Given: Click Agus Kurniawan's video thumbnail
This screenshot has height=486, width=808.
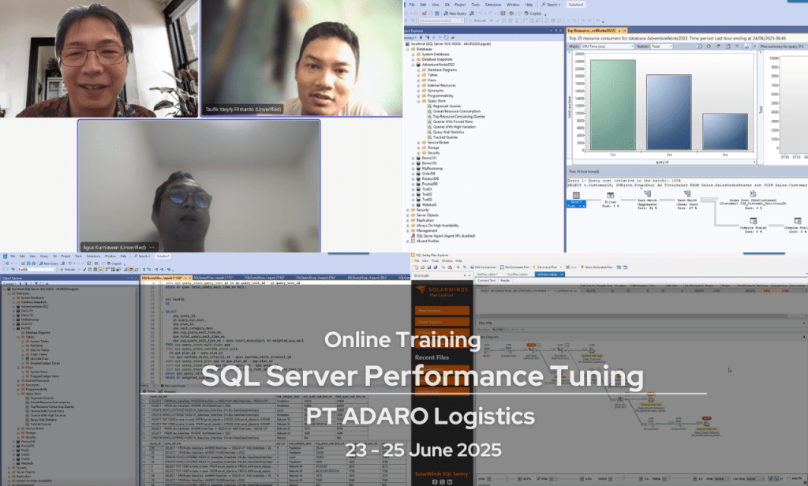Looking at the screenshot, I should [199, 185].
